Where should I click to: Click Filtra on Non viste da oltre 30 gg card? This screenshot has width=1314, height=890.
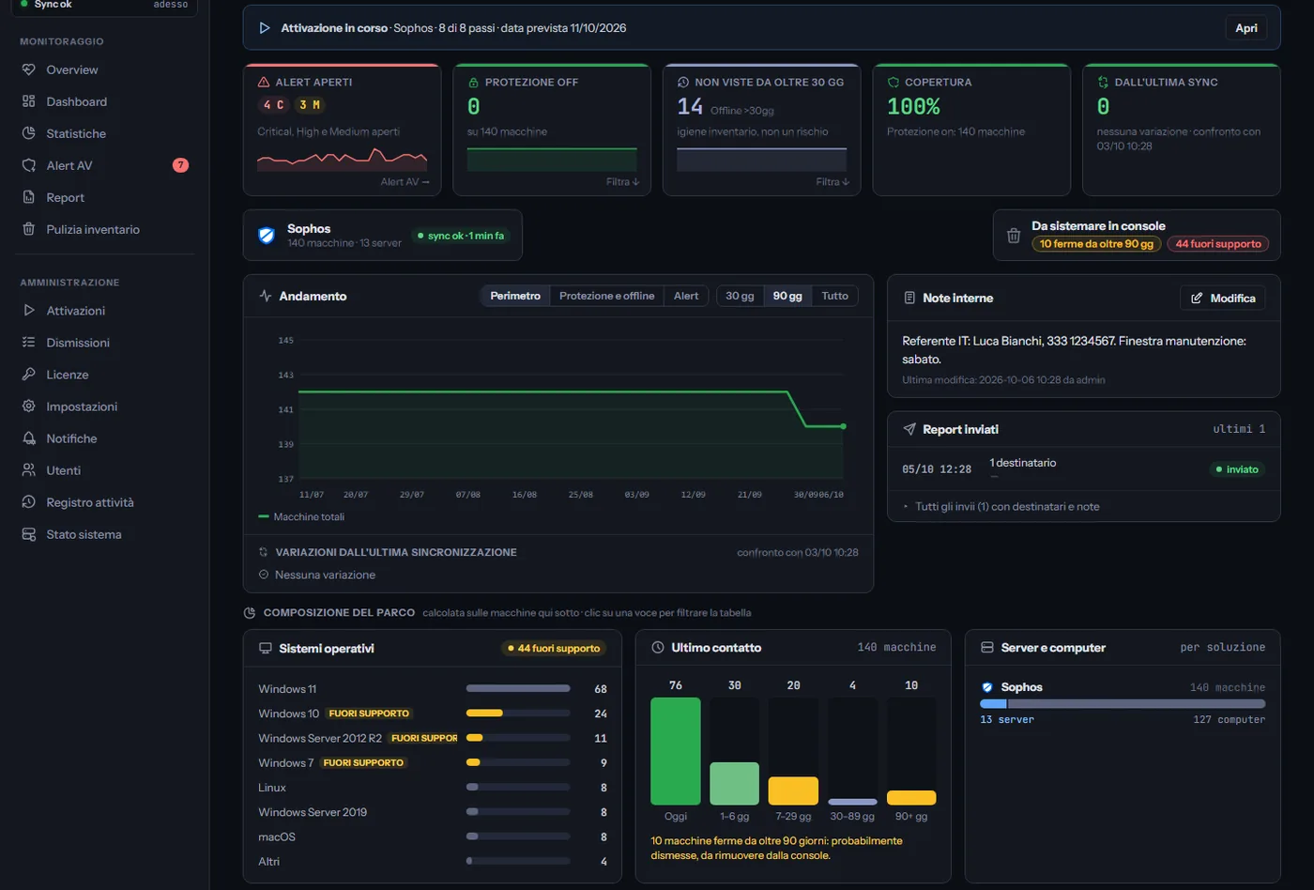pos(833,182)
